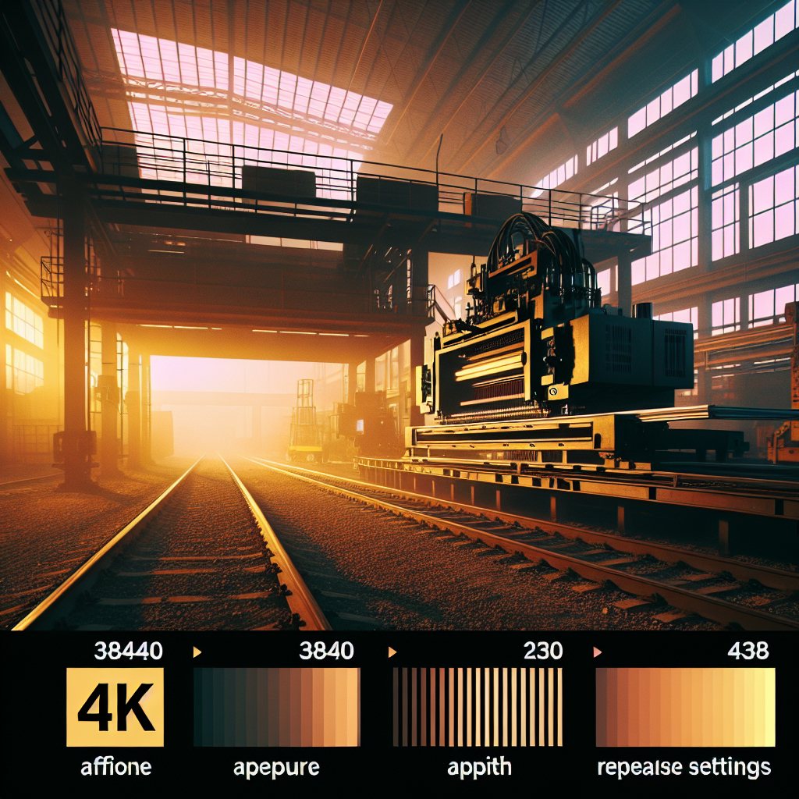
Task: Open repeaise settings
Action: point(684,767)
